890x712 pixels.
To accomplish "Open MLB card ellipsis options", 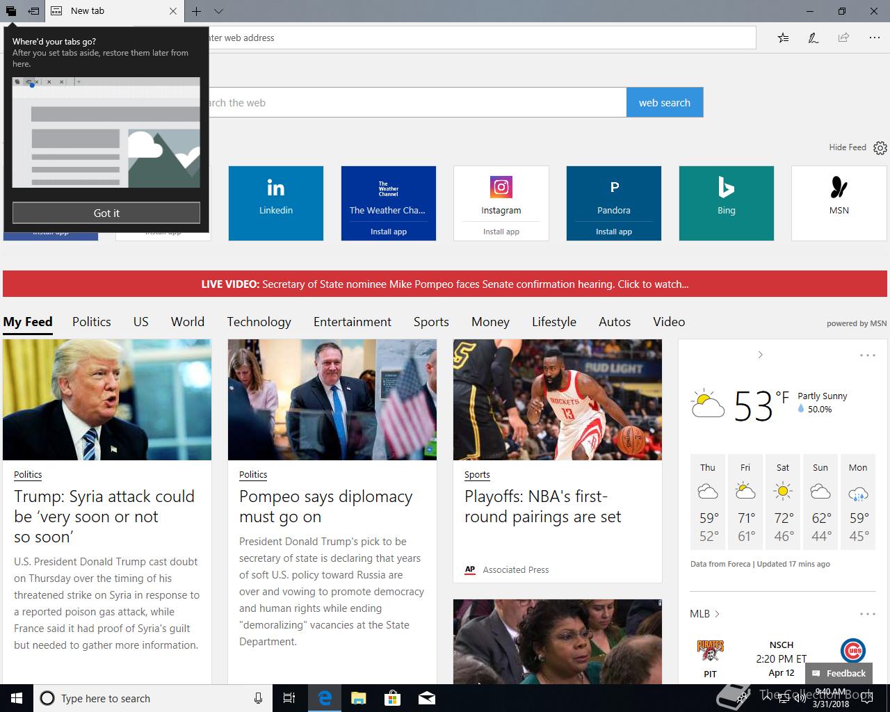I will 867,614.
